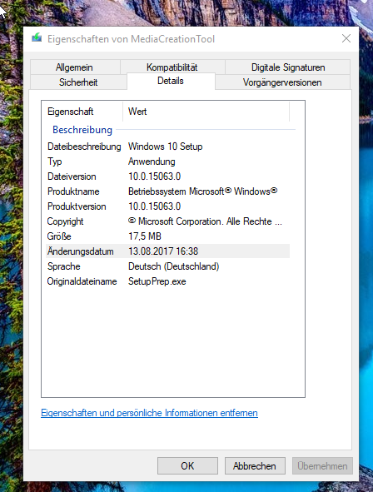Click the Produktversion value 10.0.15063.0
Screen dimensions: 373x492
(154, 206)
